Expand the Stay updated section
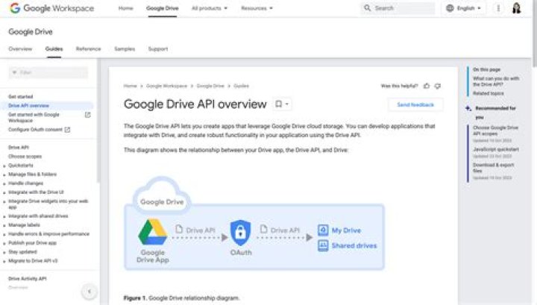The height and width of the screenshot is (305, 537). click(4, 252)
